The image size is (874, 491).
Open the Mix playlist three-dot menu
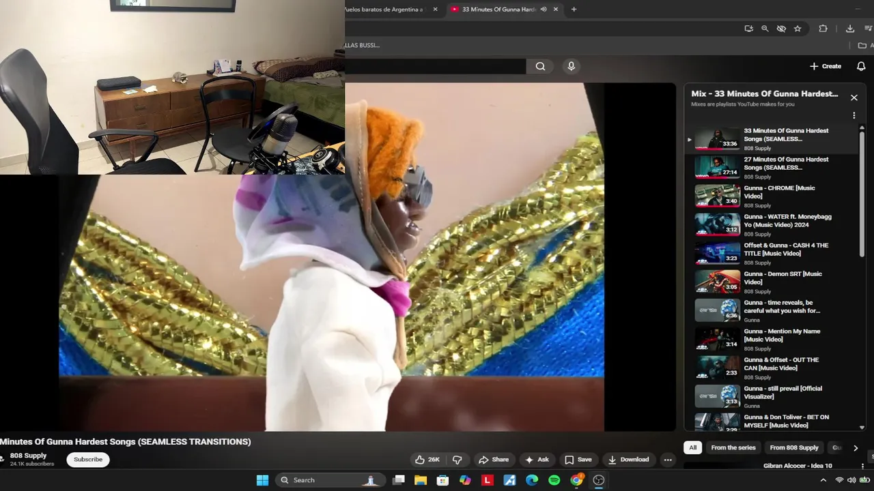(854, 116)
